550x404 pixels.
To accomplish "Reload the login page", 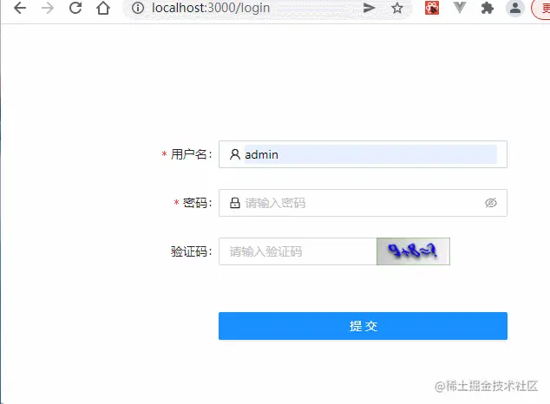I will click(x=75, y=8).
